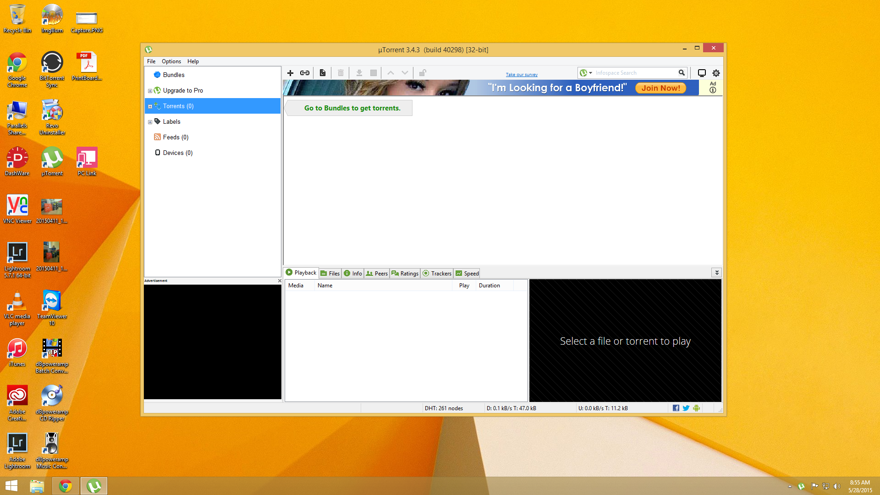Screen dimensions: 880x495
Task: Collapse the detail pane with chevron button
Action: [x=716, y=273]
